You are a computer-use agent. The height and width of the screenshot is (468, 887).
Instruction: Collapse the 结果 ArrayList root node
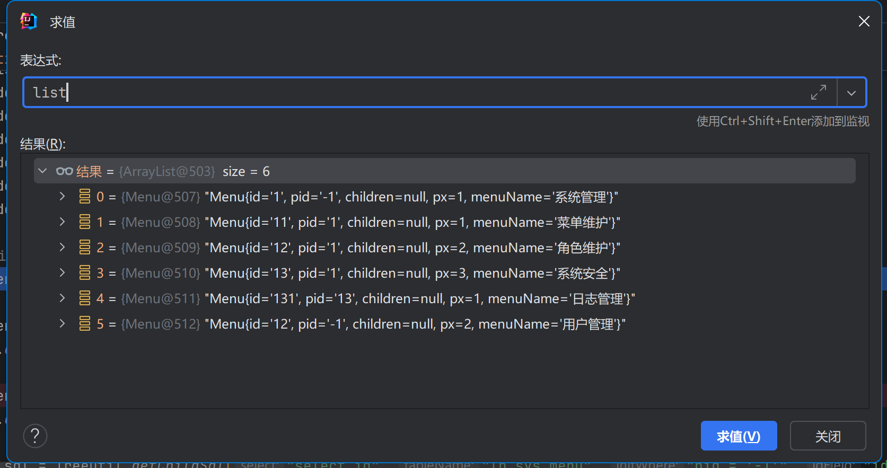click(x=43, y=171)
